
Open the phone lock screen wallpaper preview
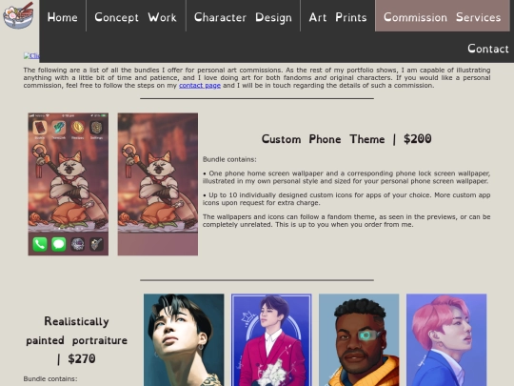tap(158, 184)
